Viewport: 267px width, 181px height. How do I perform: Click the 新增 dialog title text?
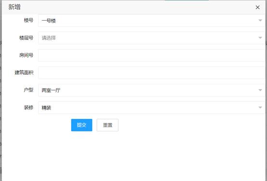14,7
